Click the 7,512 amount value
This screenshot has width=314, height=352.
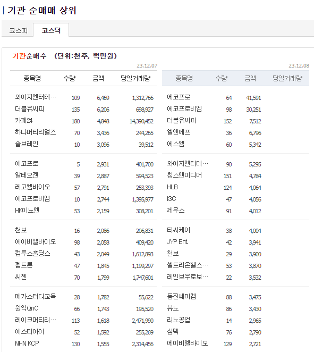[x=255, y=121]
